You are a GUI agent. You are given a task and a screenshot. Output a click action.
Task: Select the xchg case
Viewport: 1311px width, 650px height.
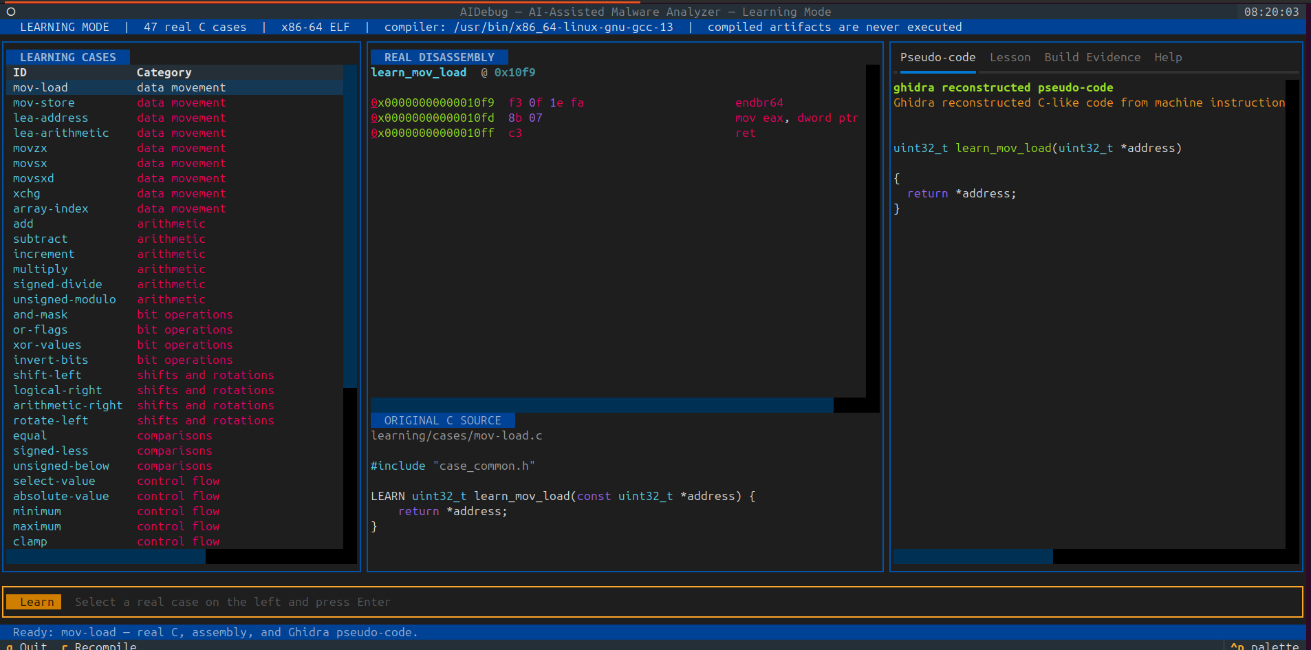tap(175, 193)
